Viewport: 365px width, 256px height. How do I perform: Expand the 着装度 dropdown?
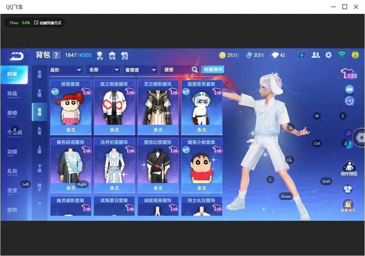pyautogui.click(x=141, y=70)
